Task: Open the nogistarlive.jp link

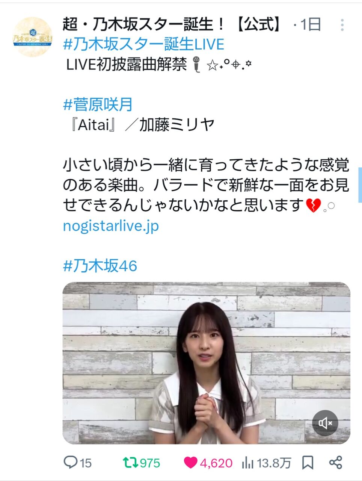Action: [111, 226]
